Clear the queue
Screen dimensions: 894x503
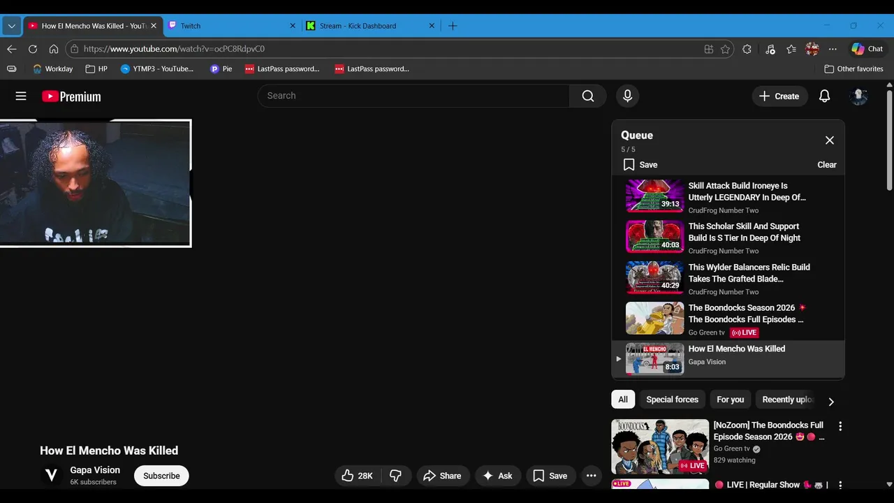click(x=827, y=165)
